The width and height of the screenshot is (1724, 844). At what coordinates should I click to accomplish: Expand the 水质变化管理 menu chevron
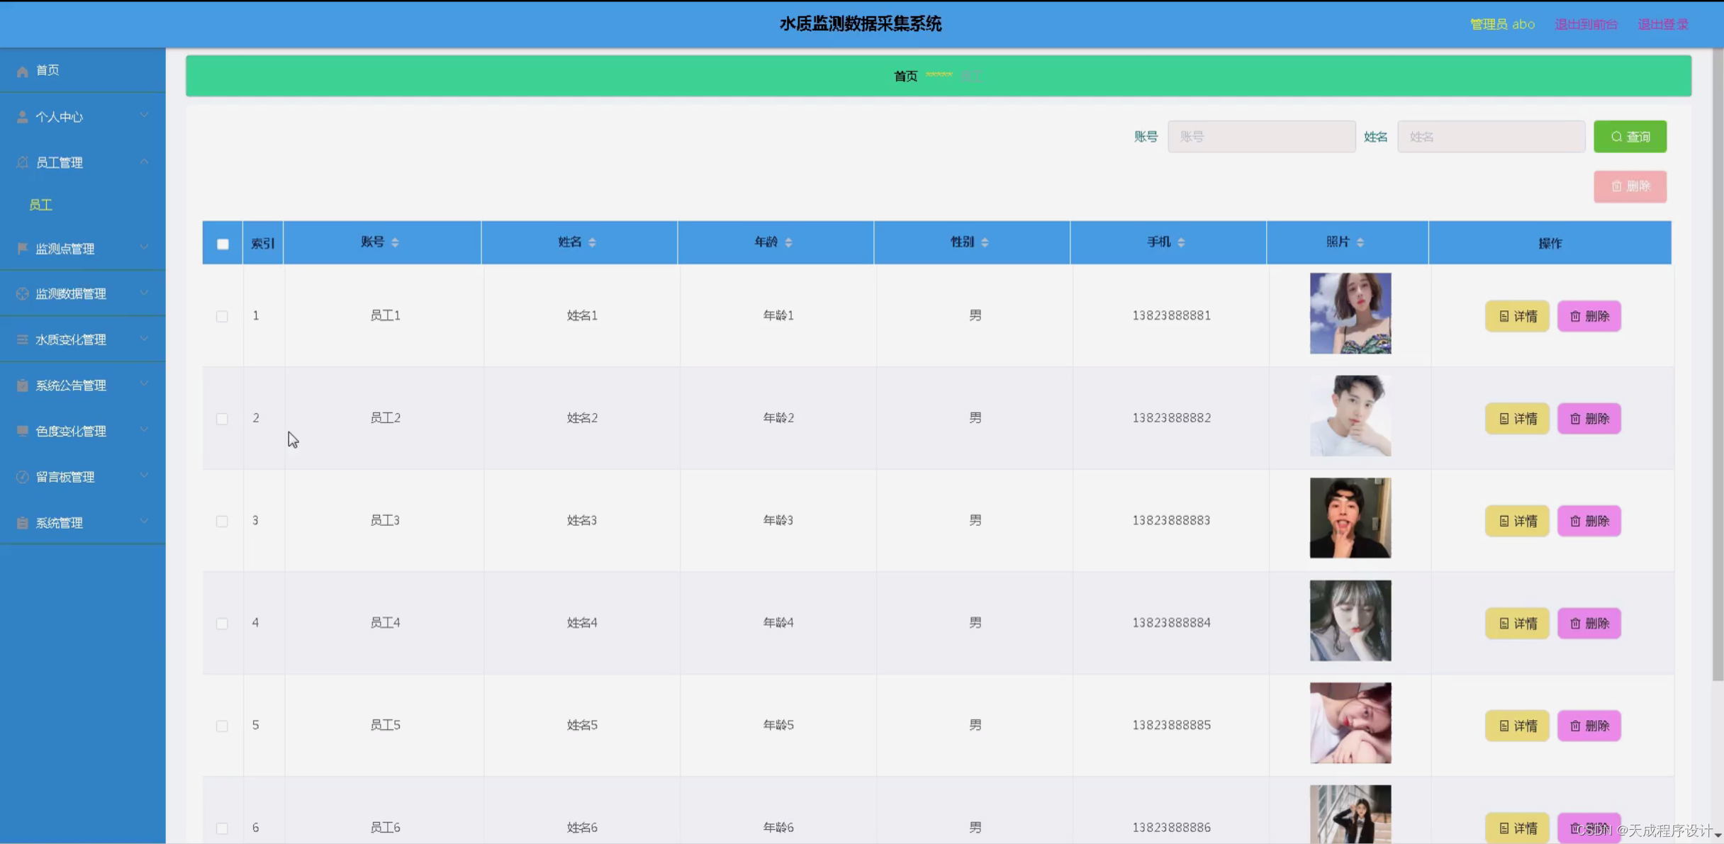144,339
